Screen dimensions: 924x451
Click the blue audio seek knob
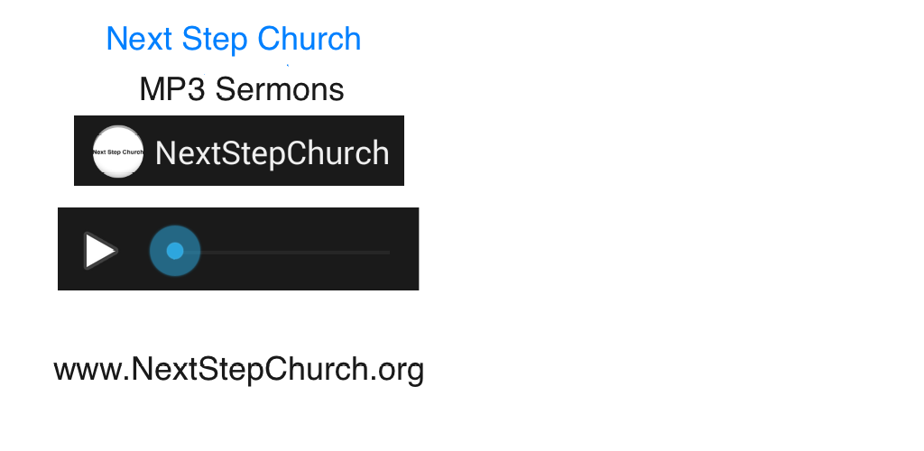point(174,251)
